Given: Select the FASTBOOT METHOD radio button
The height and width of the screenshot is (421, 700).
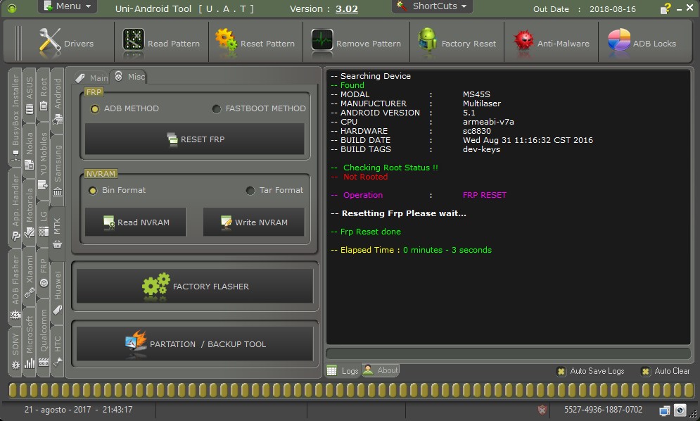Looking at the screenshot, I should [x=217, y=108].
